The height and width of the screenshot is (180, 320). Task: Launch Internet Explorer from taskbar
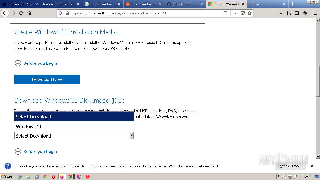20,177
